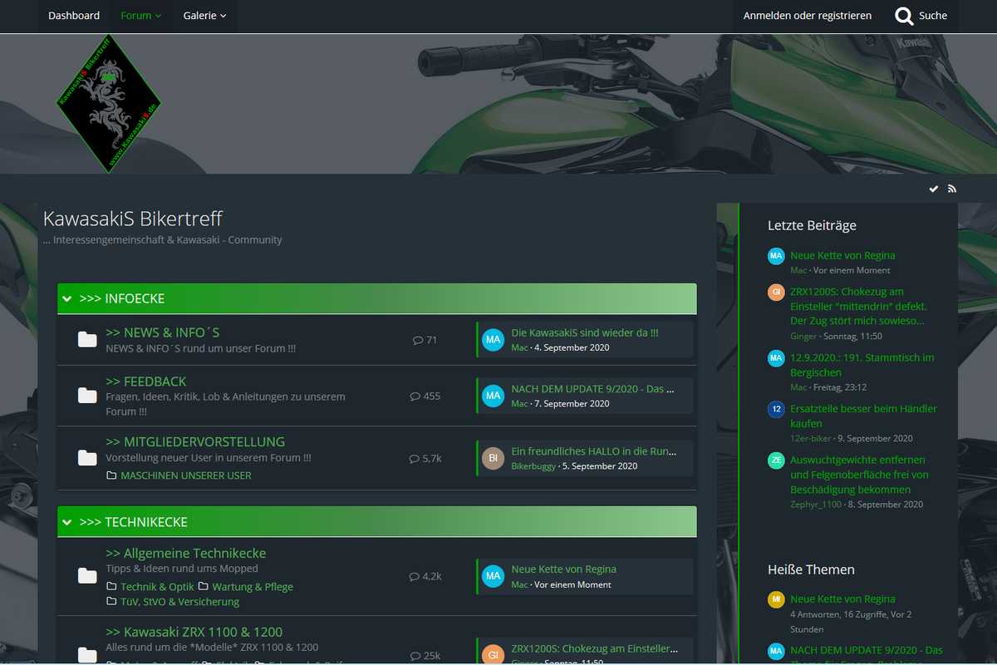Viewport: 997px width, 665px height.
Task: Click the KawasakiS Bikertreff diamond logo
Action: click(x=109, y=103)
